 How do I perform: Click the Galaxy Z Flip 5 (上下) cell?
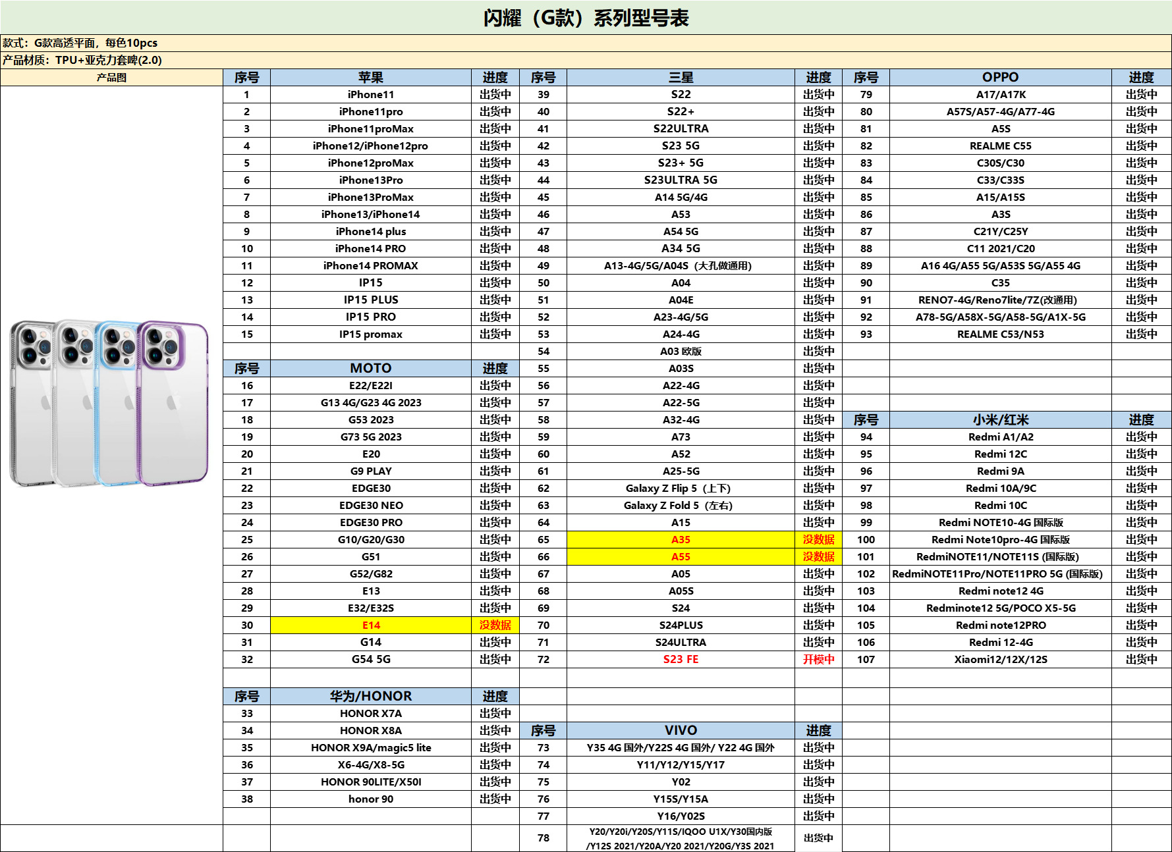coord(681,489)
